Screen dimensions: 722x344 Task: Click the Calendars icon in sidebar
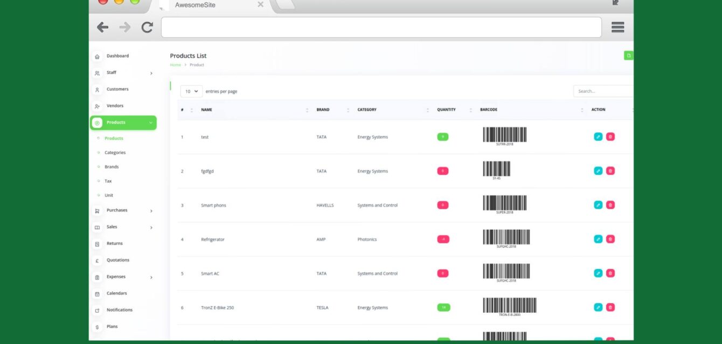coord(97,294)
